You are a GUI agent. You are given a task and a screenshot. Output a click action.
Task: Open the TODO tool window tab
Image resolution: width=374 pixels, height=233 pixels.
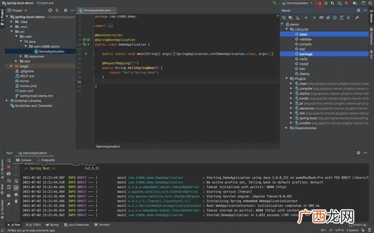pos(33,225)
